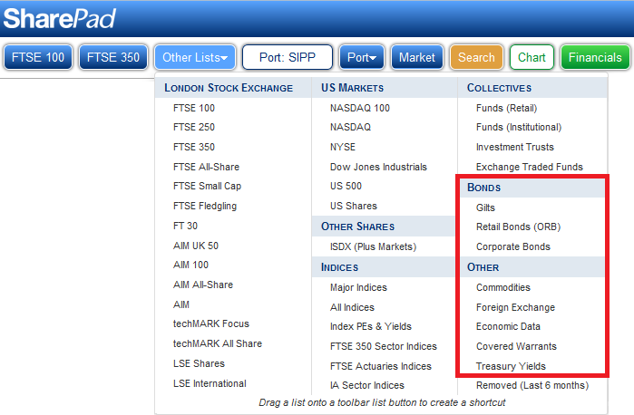Open the Investment Trusts list
This screenshot has height=415, width=634.
(514, 147)
